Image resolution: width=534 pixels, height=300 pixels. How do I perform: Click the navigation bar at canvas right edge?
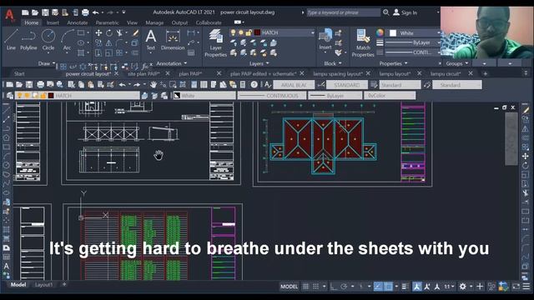click(x=511, y=138)
